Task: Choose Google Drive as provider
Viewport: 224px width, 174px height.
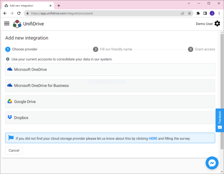Action: tap(110, 101)
